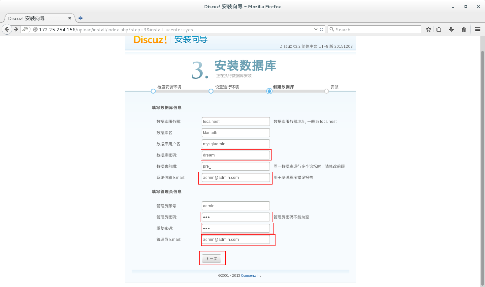
Task: Click the 管理员 Email field
Action: 236,240
